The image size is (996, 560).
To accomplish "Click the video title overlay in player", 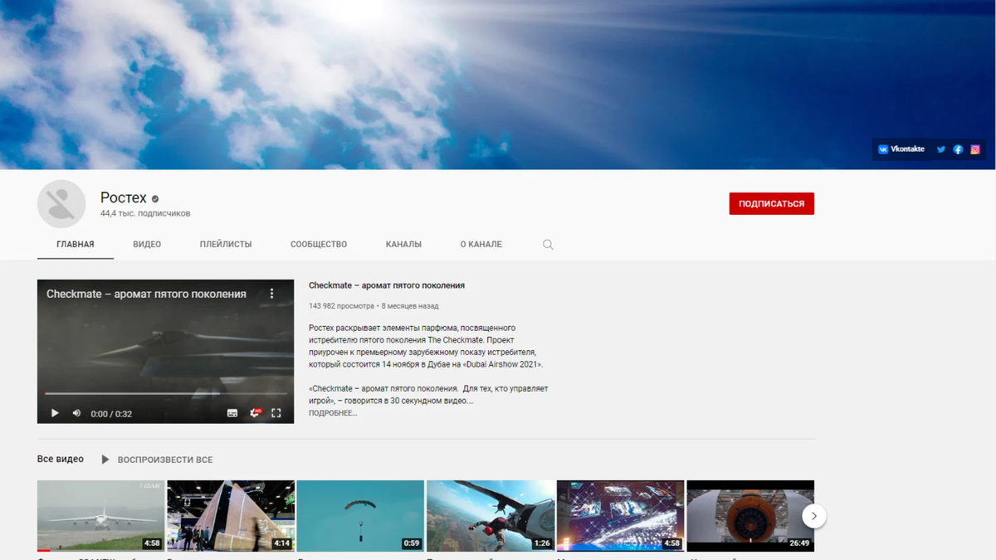I will tap(146, 294).
